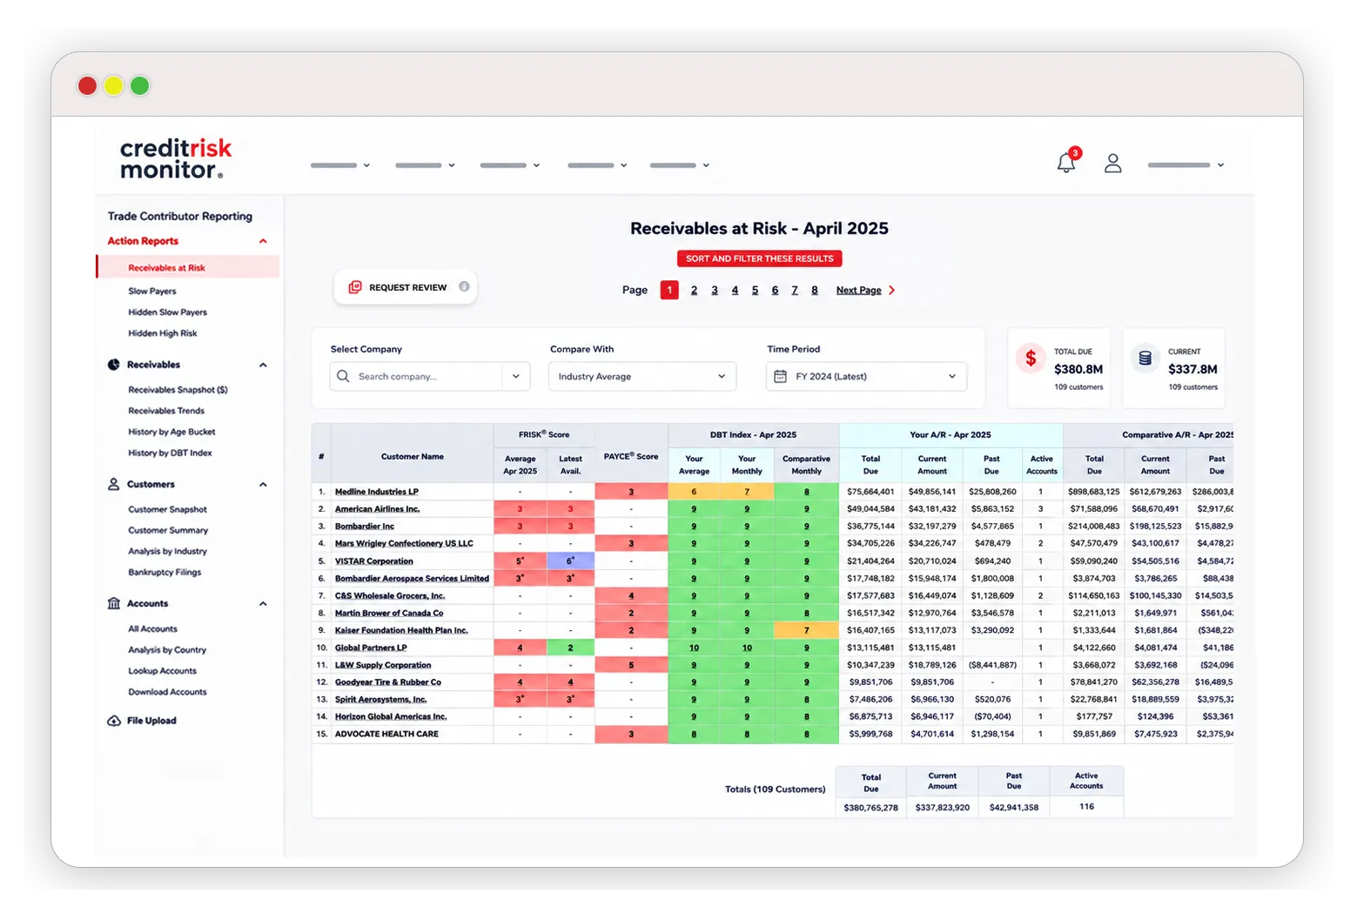
Task: Open Goodyear Tire & Rubber Co link
Action: 387,682
